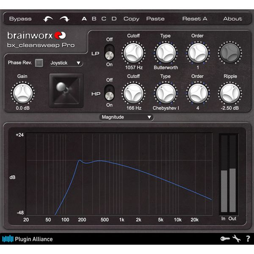The width and height of the screenshot is (254, 254).
Task: Select preset slot C
Action: click(104, 19)
